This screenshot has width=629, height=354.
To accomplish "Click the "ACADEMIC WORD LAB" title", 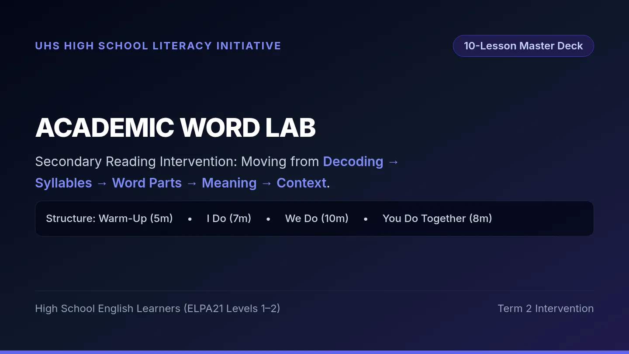I will (175, 128).
